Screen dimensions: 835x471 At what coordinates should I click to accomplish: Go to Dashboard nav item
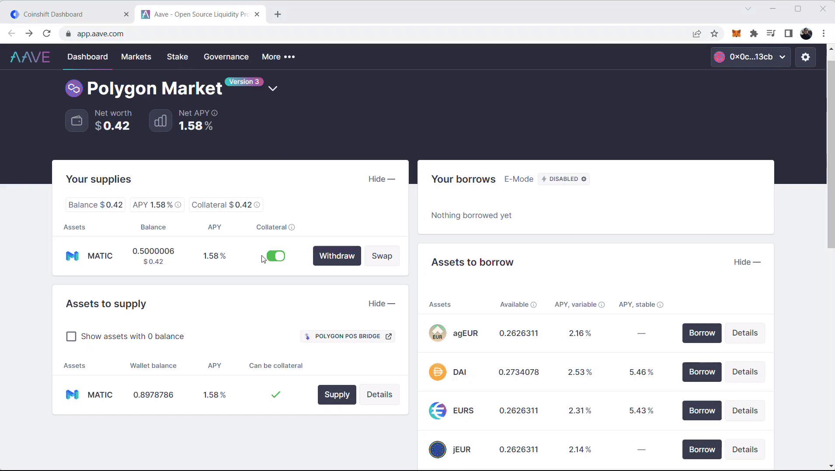tap(87, 57)
